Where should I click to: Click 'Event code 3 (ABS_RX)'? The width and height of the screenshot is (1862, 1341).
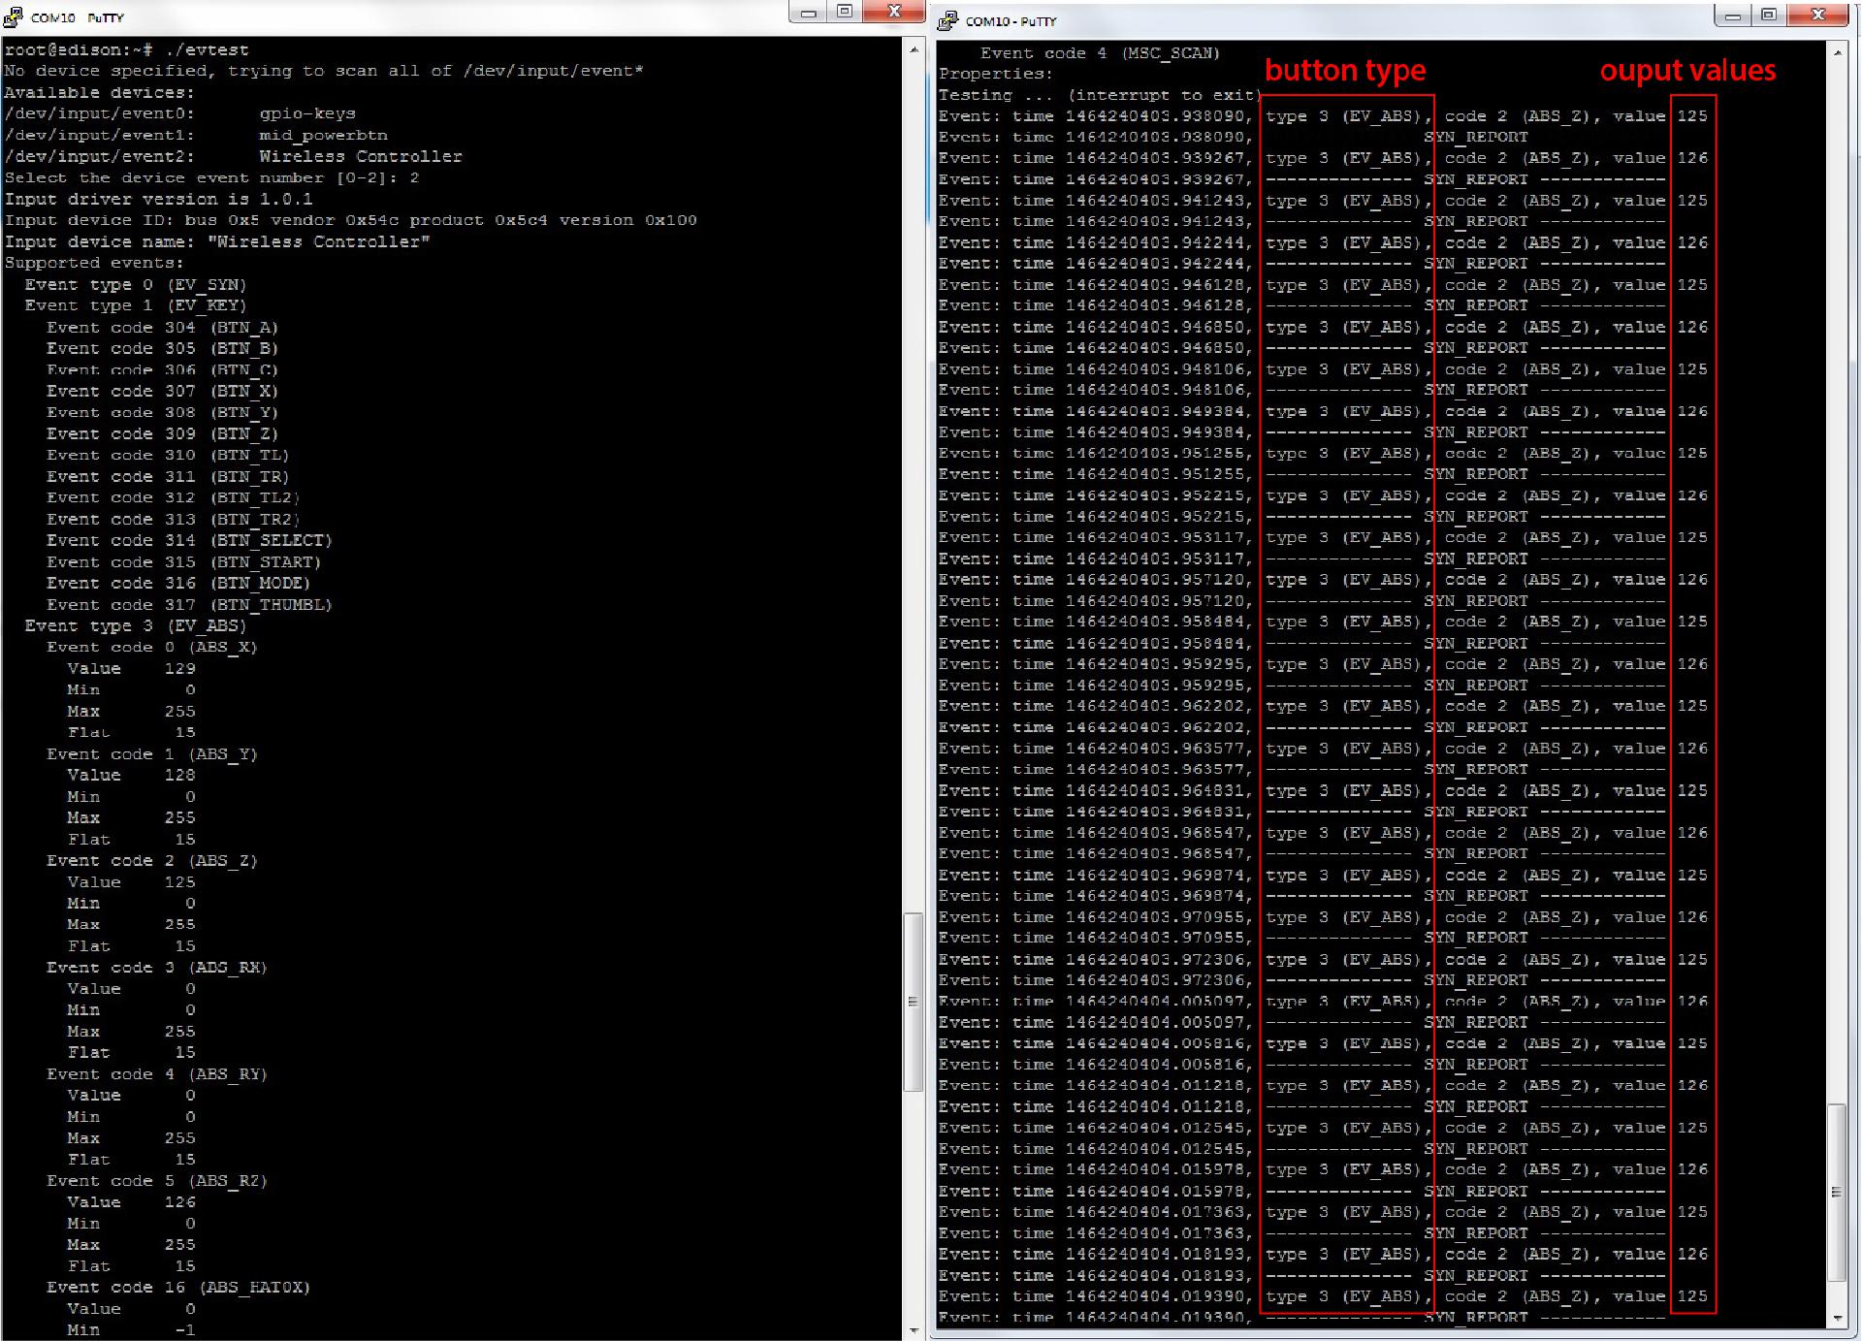tap(157, 967)
